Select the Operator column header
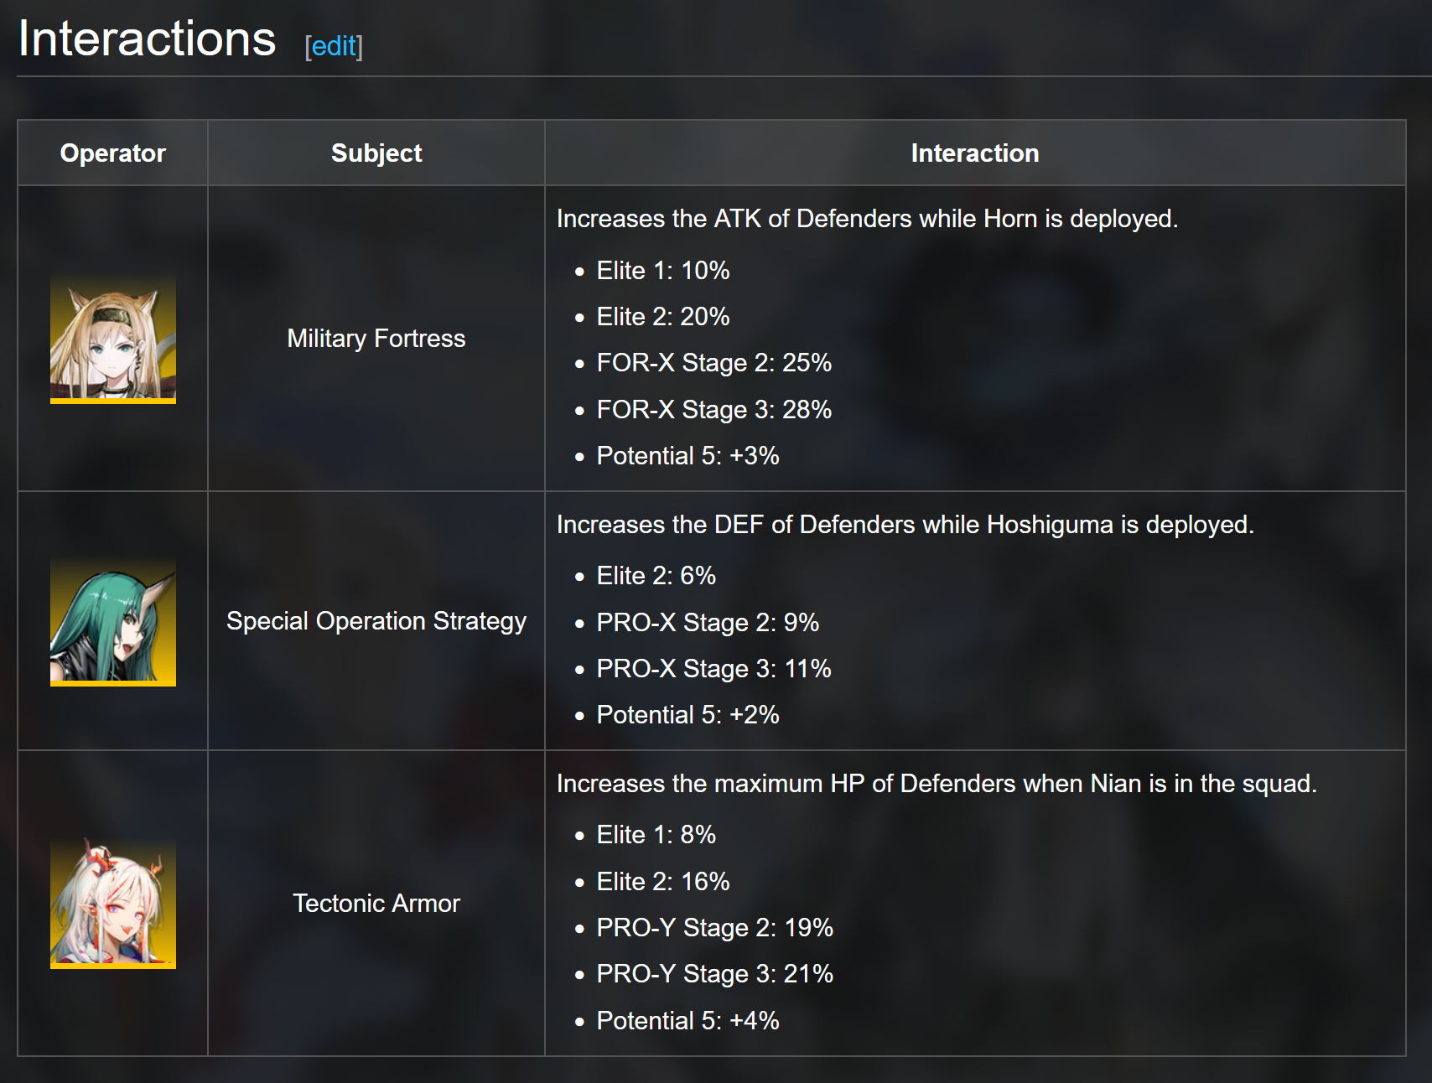Screen dimensions: 1432x1083 coord(113,153)
